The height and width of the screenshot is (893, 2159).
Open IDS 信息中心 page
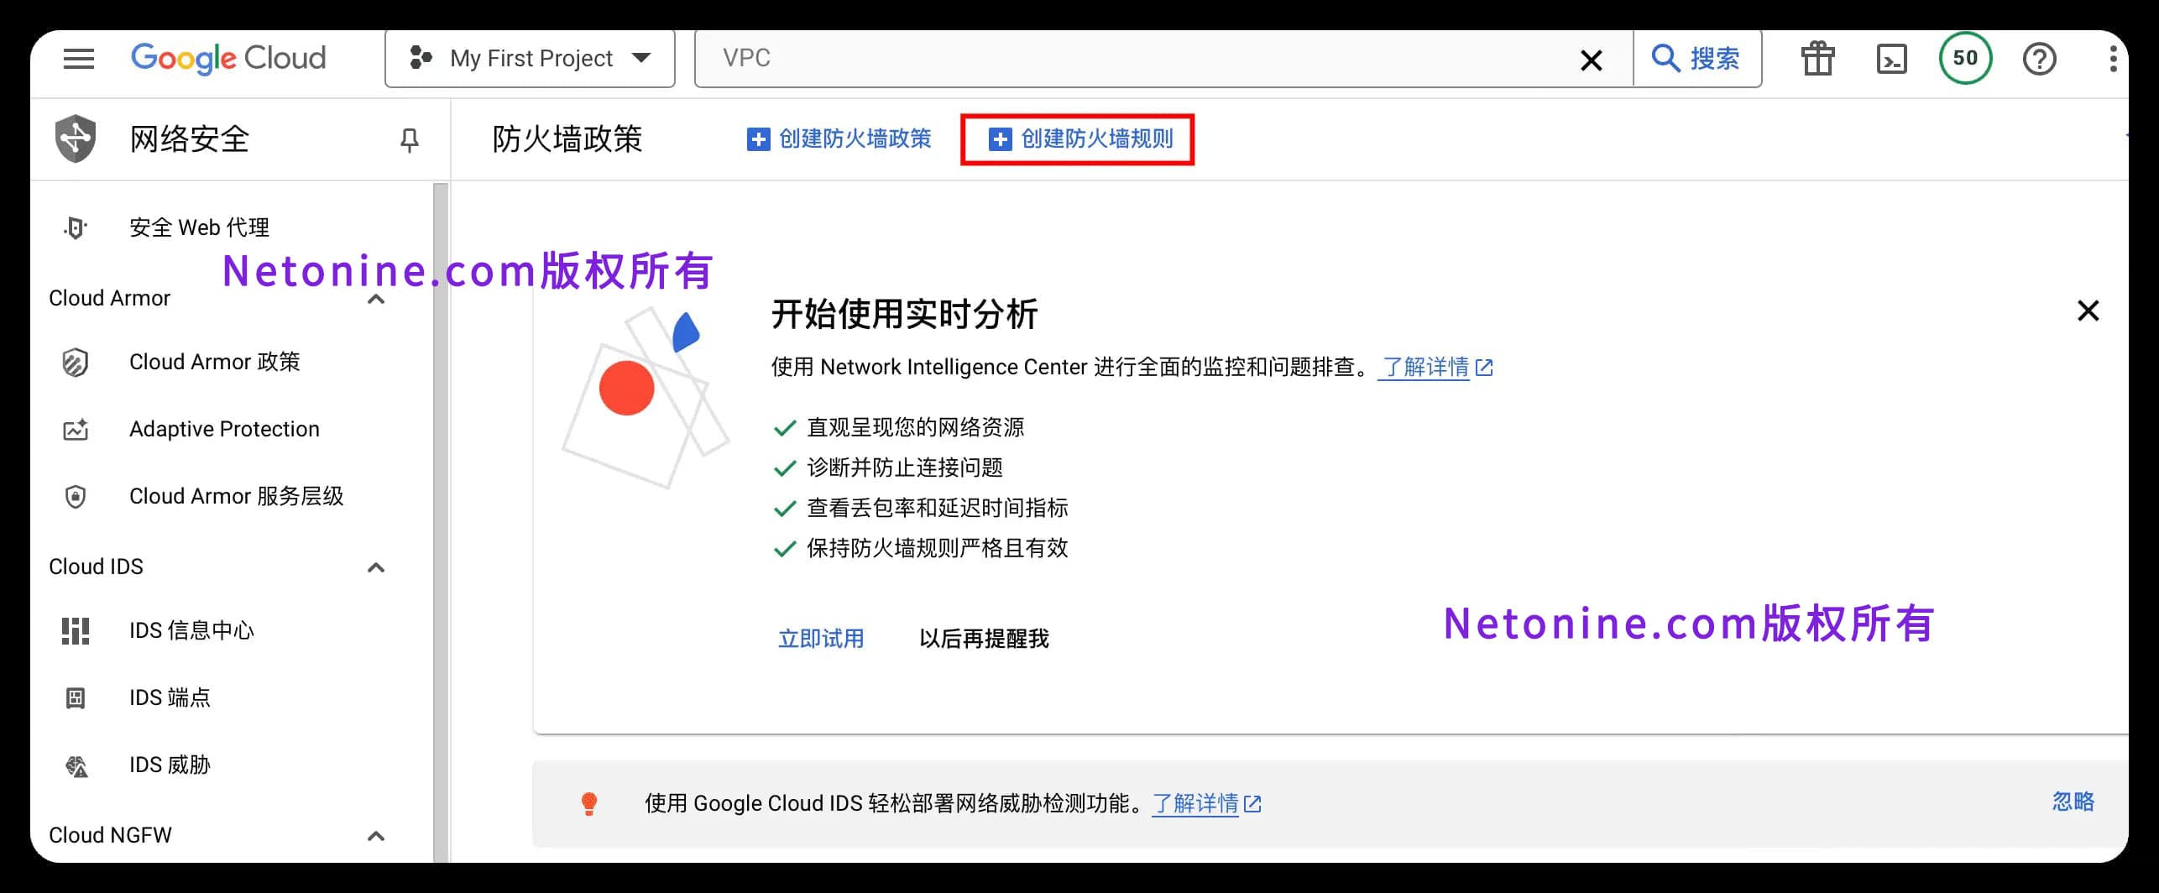coord(191,630)
